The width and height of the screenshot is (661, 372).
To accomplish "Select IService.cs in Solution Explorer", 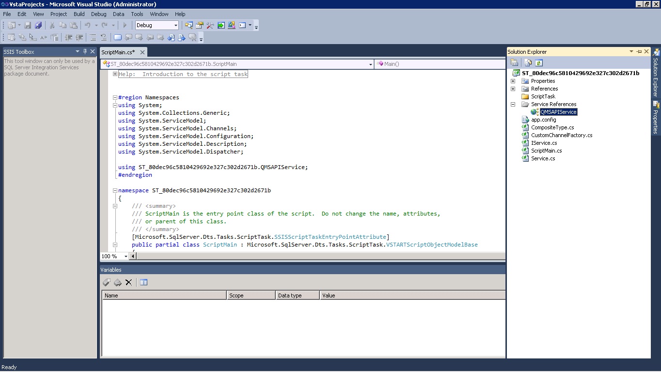I will click(x=544, y=143).
